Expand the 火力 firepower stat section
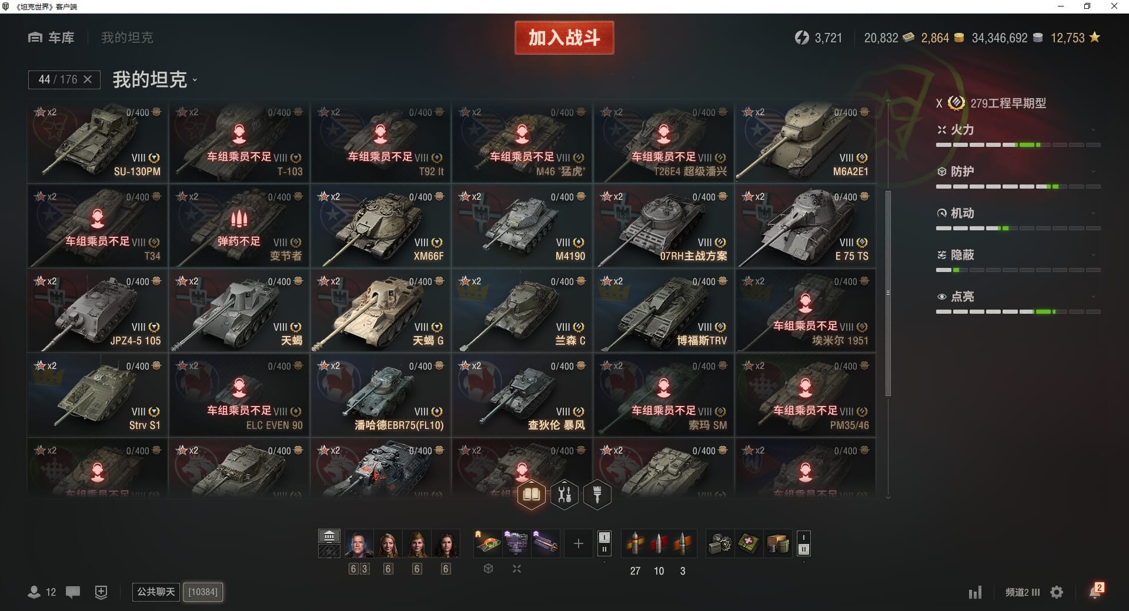Viewport: 1129px width, 611px height. point(1018,130)
